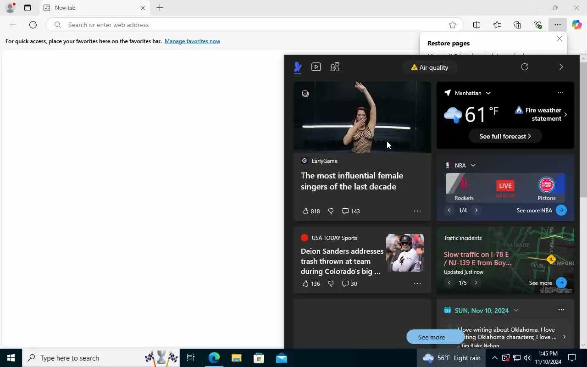Reload the page with the refresh icon
Image resolution: width=587 pixels, height=367 pixels.
(x=33, y=25)
